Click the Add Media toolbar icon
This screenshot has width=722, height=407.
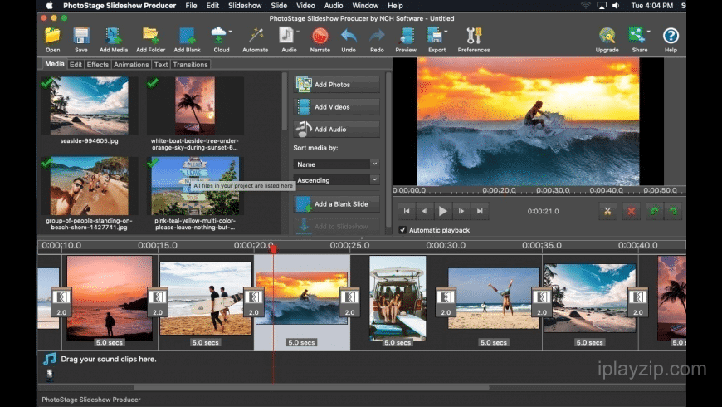tap(113, 40)
